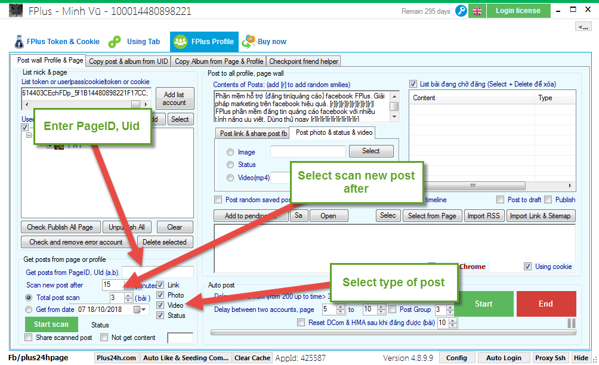599x365 pixels.
Task: Open the Checkpoint friend helper tab
Action: (x=304, y=61)
